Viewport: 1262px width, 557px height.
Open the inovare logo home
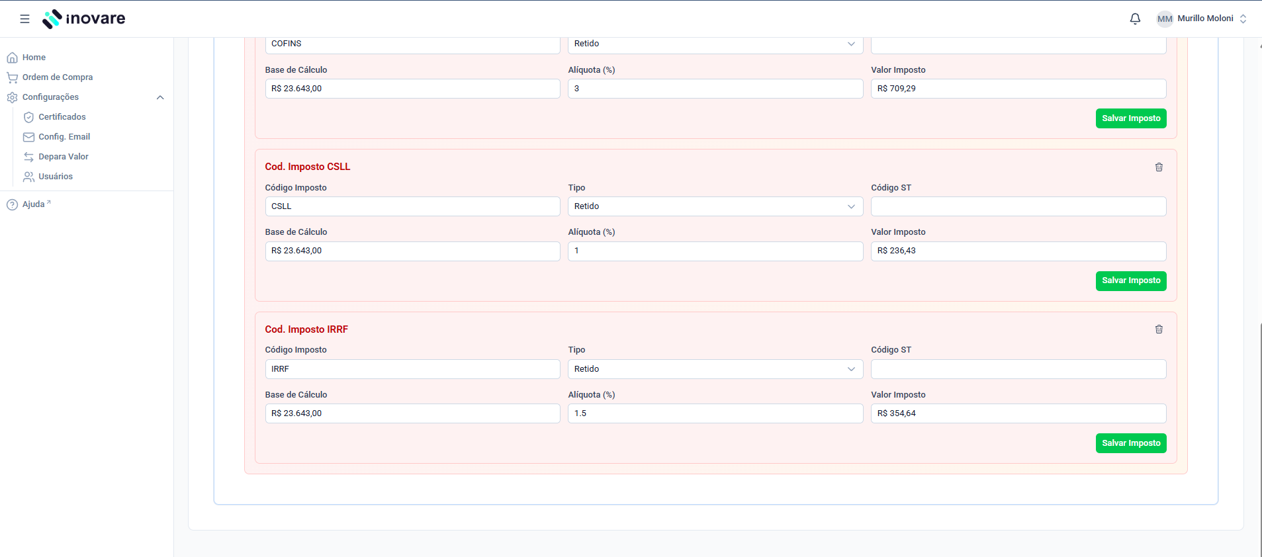(x=84, y=19)
